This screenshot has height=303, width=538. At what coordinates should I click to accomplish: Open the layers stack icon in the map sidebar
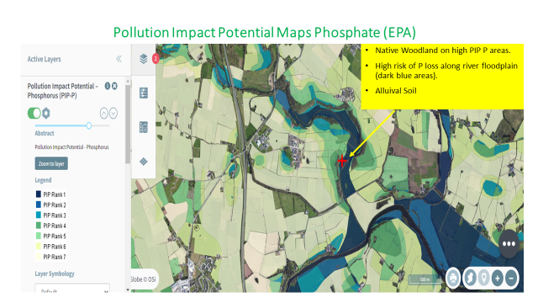tap(144, 59)
